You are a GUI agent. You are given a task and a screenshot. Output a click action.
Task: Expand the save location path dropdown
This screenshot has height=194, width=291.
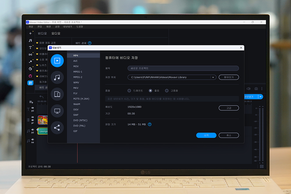point(213,77)
